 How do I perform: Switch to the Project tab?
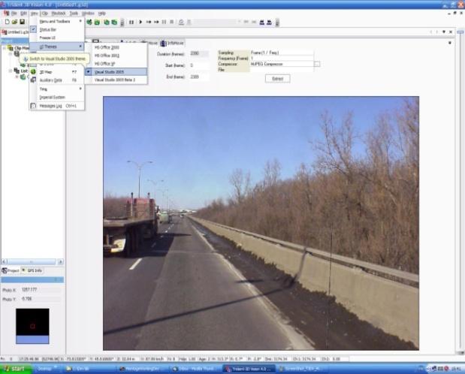11,270
